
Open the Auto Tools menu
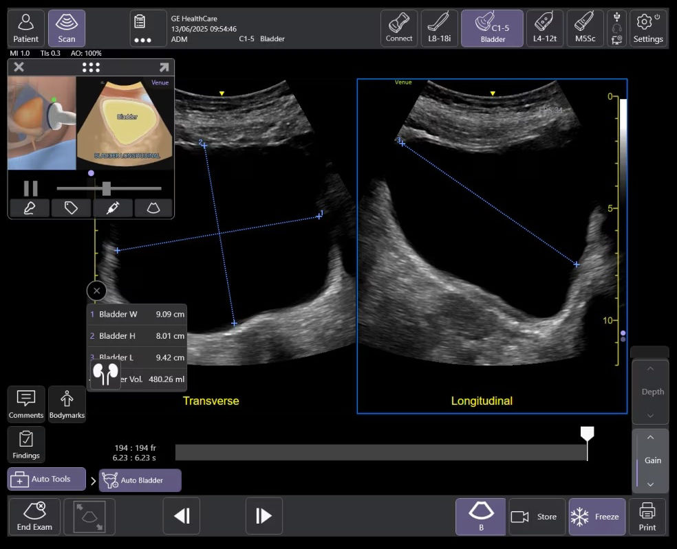coord(45,478)
